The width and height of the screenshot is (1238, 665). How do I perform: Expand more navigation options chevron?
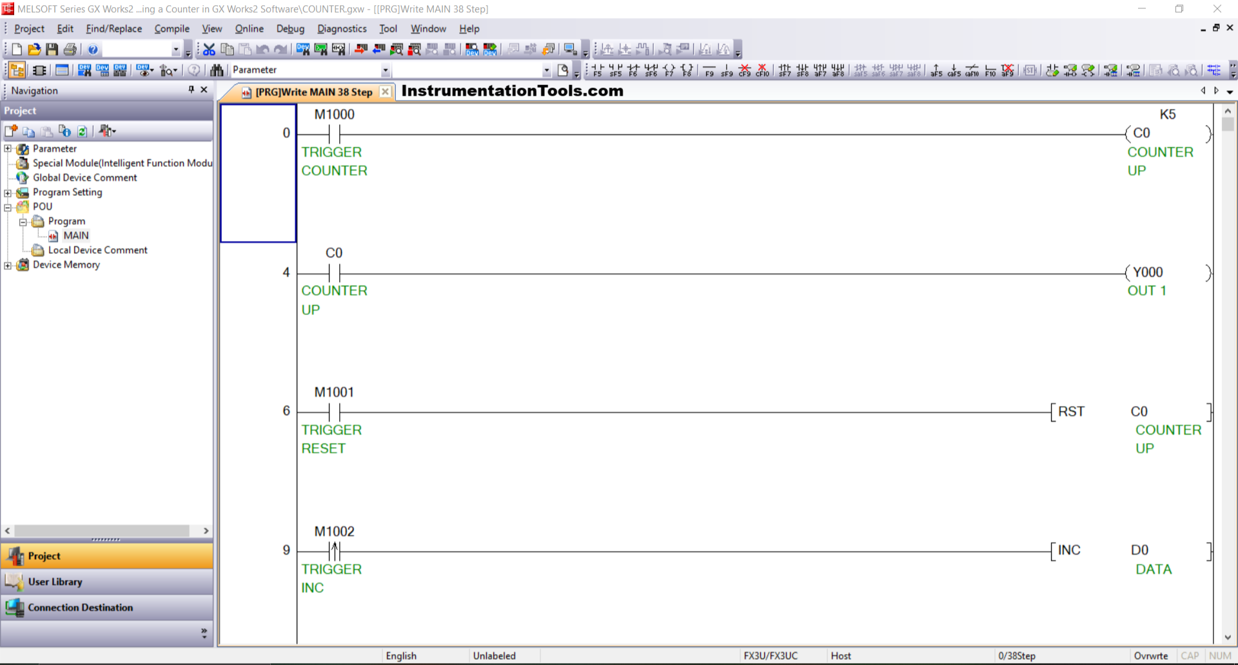[204, 633]
